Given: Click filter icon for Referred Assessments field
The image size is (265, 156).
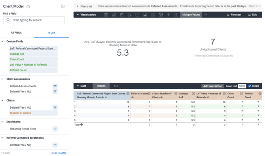Looking at the screenshot, I should click(55, 86).
